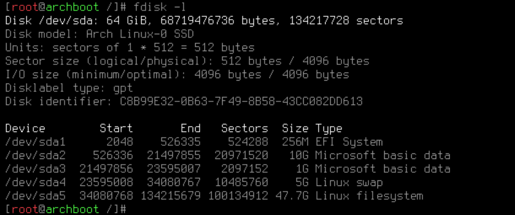Click the disk identifier GUID text
This screenshot has width=515, height=215.
point(241,102)
